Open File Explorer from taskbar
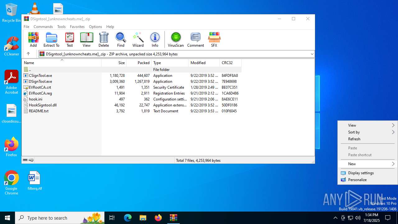Viewport: 398px width, 224px height. coord(143,218)
